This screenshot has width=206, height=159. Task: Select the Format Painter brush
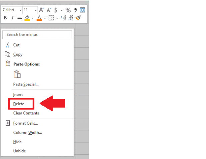(x=78, y=18)
